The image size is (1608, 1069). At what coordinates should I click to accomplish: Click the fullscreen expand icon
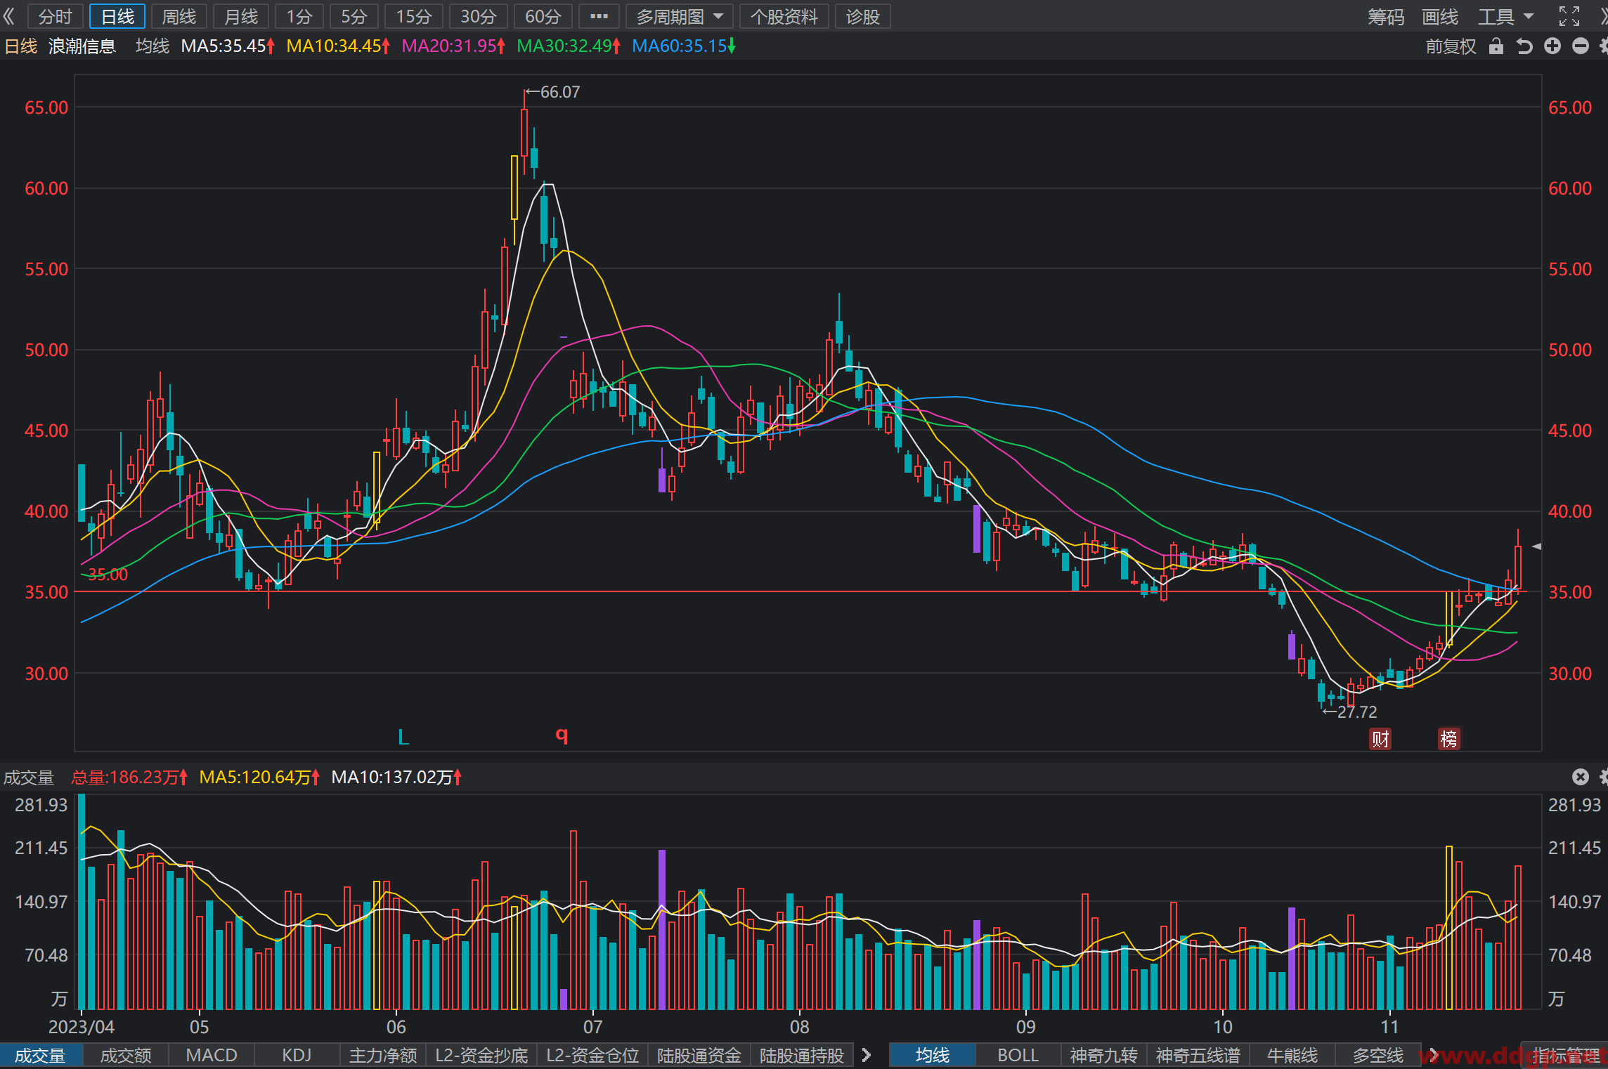(x=1569, y=16)
